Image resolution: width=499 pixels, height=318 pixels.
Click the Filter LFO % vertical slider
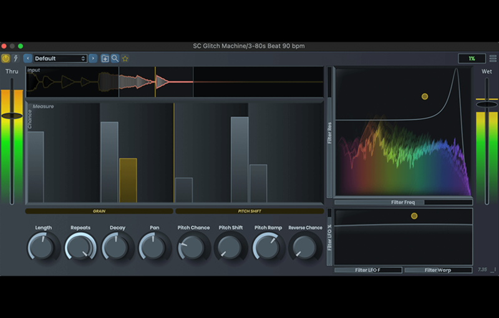(x=330, y=236)
